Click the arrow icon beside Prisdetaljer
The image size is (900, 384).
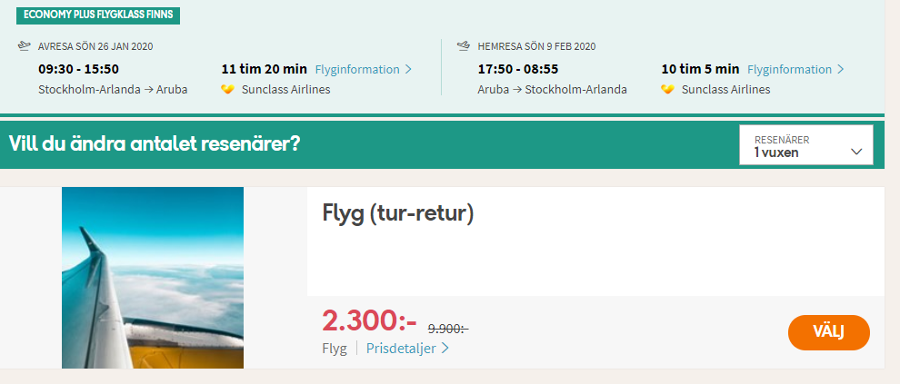click(x=445, y=348)
